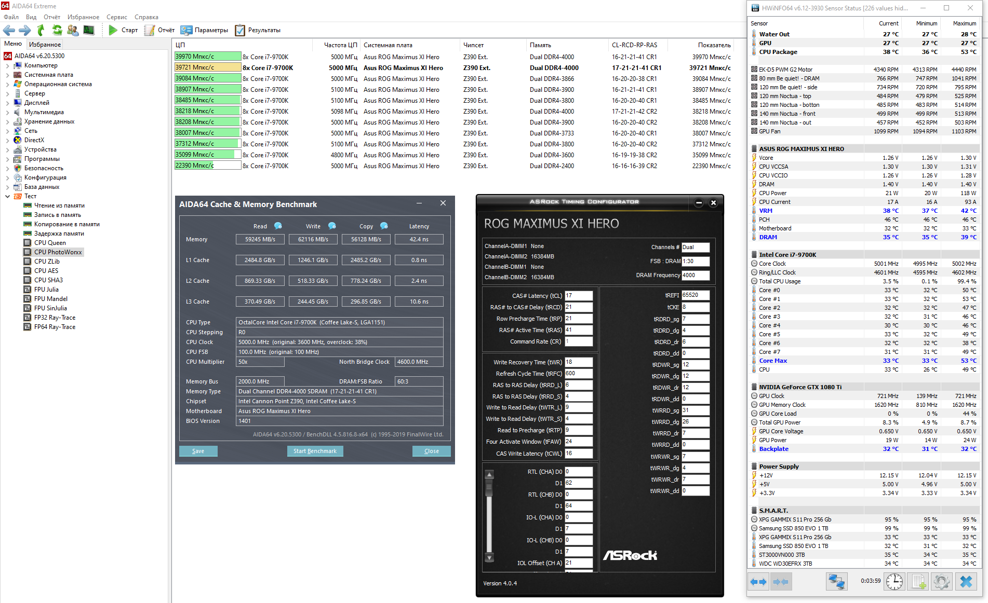The width and height of the screenshot is (988, 603).
Task: Expand the Компьютер tree node
Action: tap(7, 65)
